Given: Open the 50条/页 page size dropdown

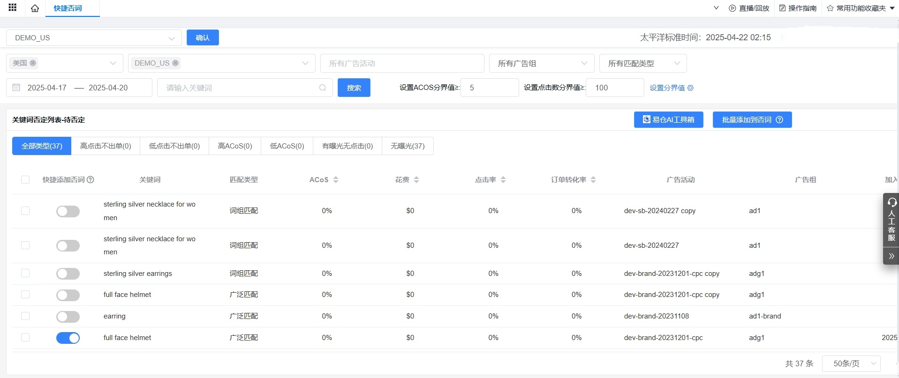Looking at the screenshot, I should point(851,363).
